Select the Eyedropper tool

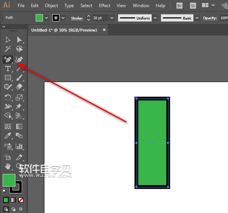[x=8, y=136]
